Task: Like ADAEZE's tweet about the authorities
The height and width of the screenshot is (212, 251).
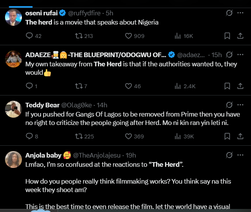Action: (129, 86)
